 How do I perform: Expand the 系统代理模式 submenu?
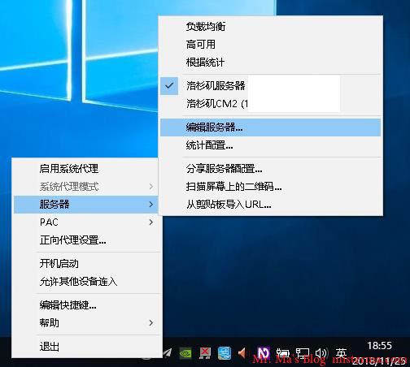click(x=85, y=186)
